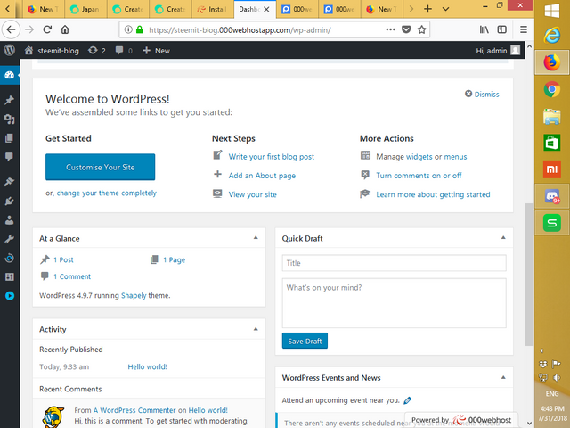Open the WordPress logo menu
This screenshot has height=428, width=570.
tap(10, 50)
